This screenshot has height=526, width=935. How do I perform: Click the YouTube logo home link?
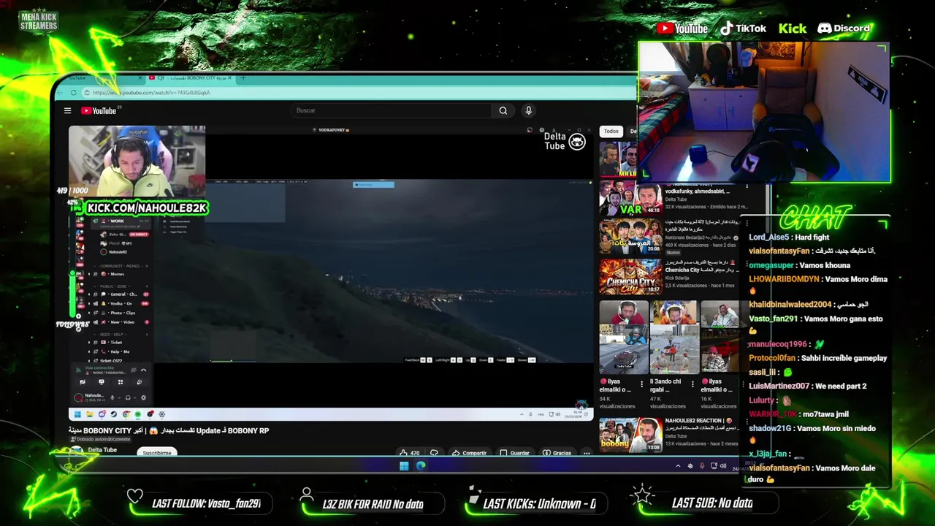click(x=99, y=110)
